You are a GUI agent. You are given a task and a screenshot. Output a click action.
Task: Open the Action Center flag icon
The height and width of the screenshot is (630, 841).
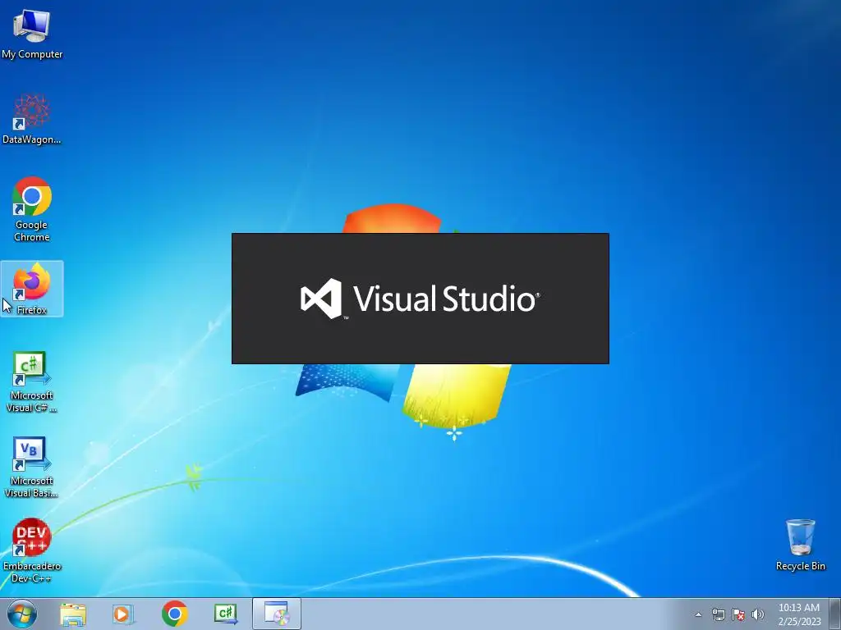click(x=738, y=614)
